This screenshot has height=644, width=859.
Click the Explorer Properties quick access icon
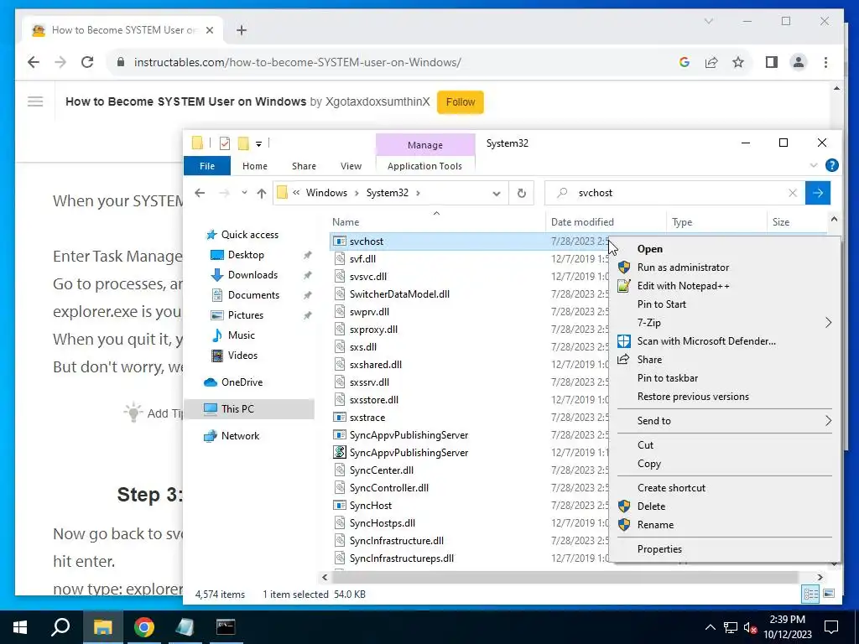(x=225, y=143)
